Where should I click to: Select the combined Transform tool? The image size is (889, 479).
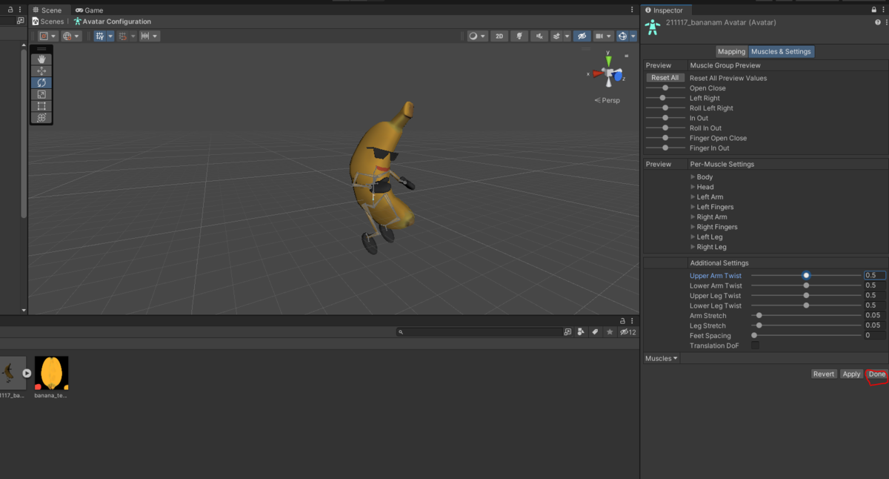pyautogui.click(x=41, y=118)
